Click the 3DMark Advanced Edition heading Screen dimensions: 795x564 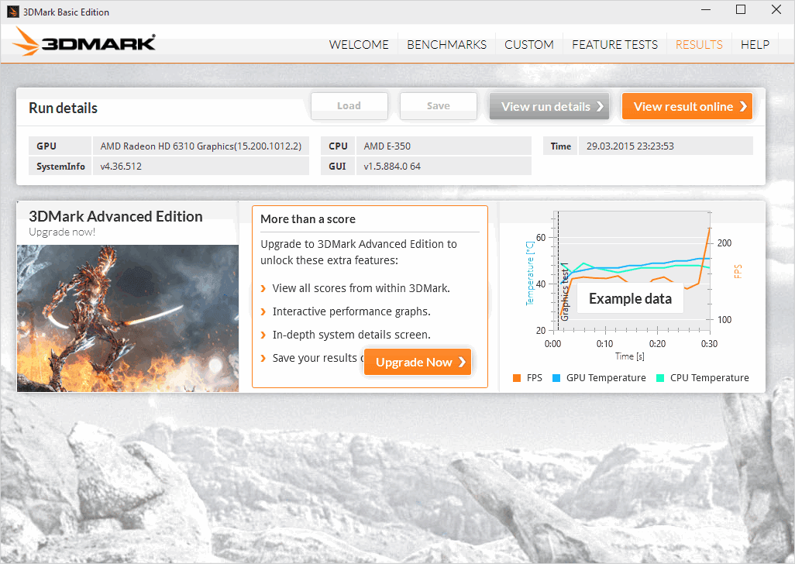click(115, 216)
